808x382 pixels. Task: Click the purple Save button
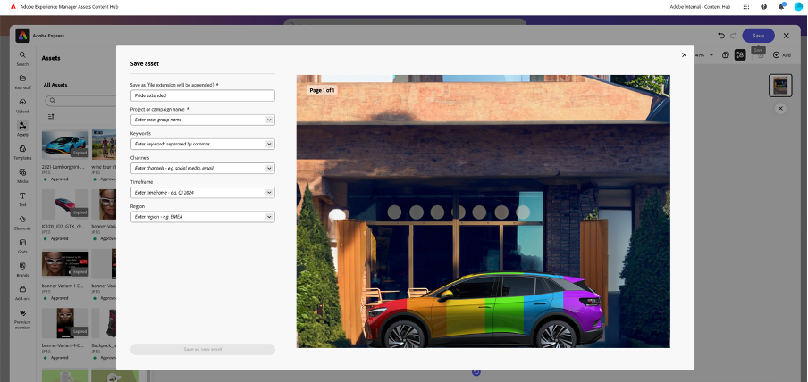pyautogui.click(x=758, y=36)
